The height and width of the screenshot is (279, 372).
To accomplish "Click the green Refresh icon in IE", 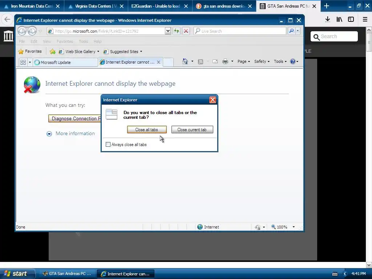I will pos(176,31).
